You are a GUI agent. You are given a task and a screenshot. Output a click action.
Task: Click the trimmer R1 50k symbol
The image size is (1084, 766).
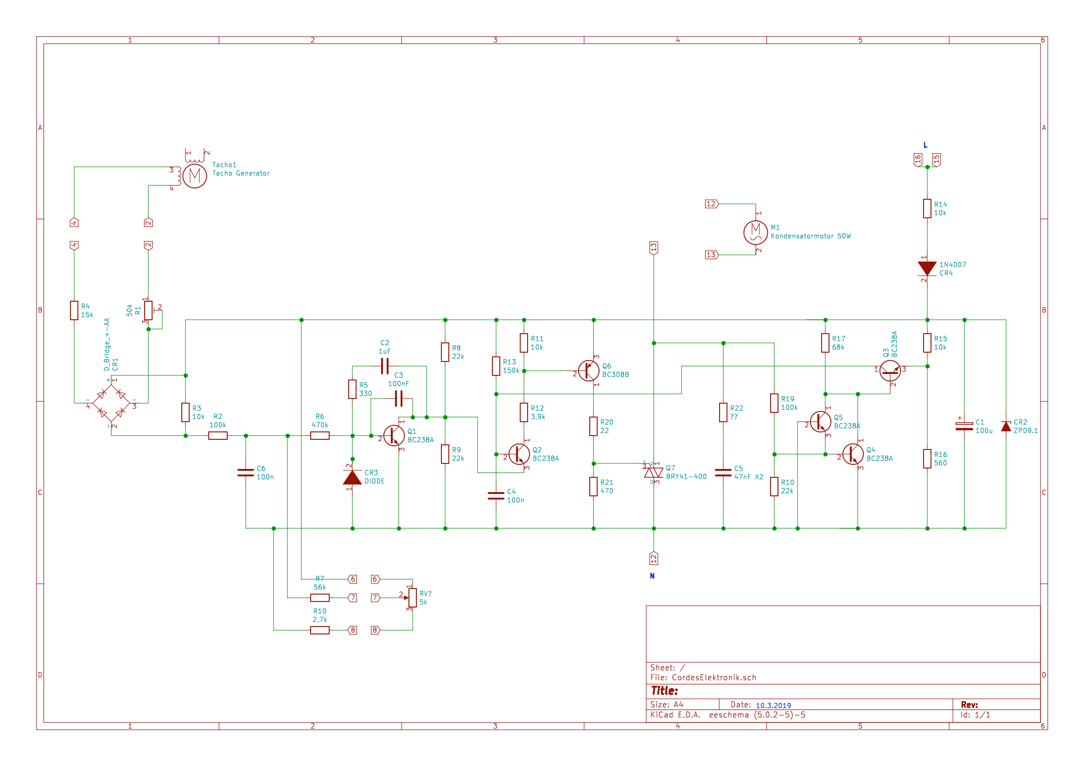tap(148, 311)
